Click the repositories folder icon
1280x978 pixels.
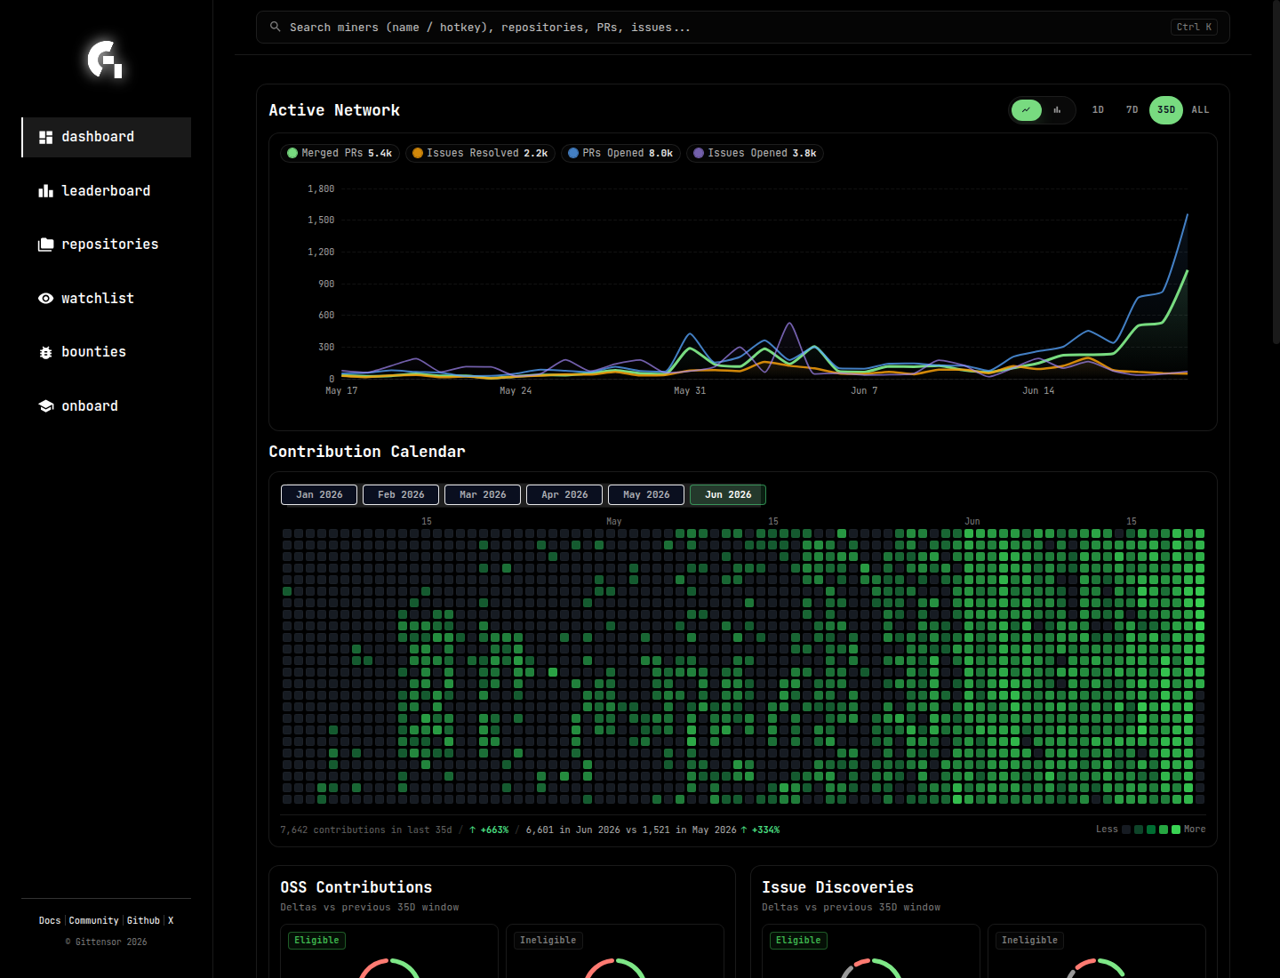[x=46, y=244]
